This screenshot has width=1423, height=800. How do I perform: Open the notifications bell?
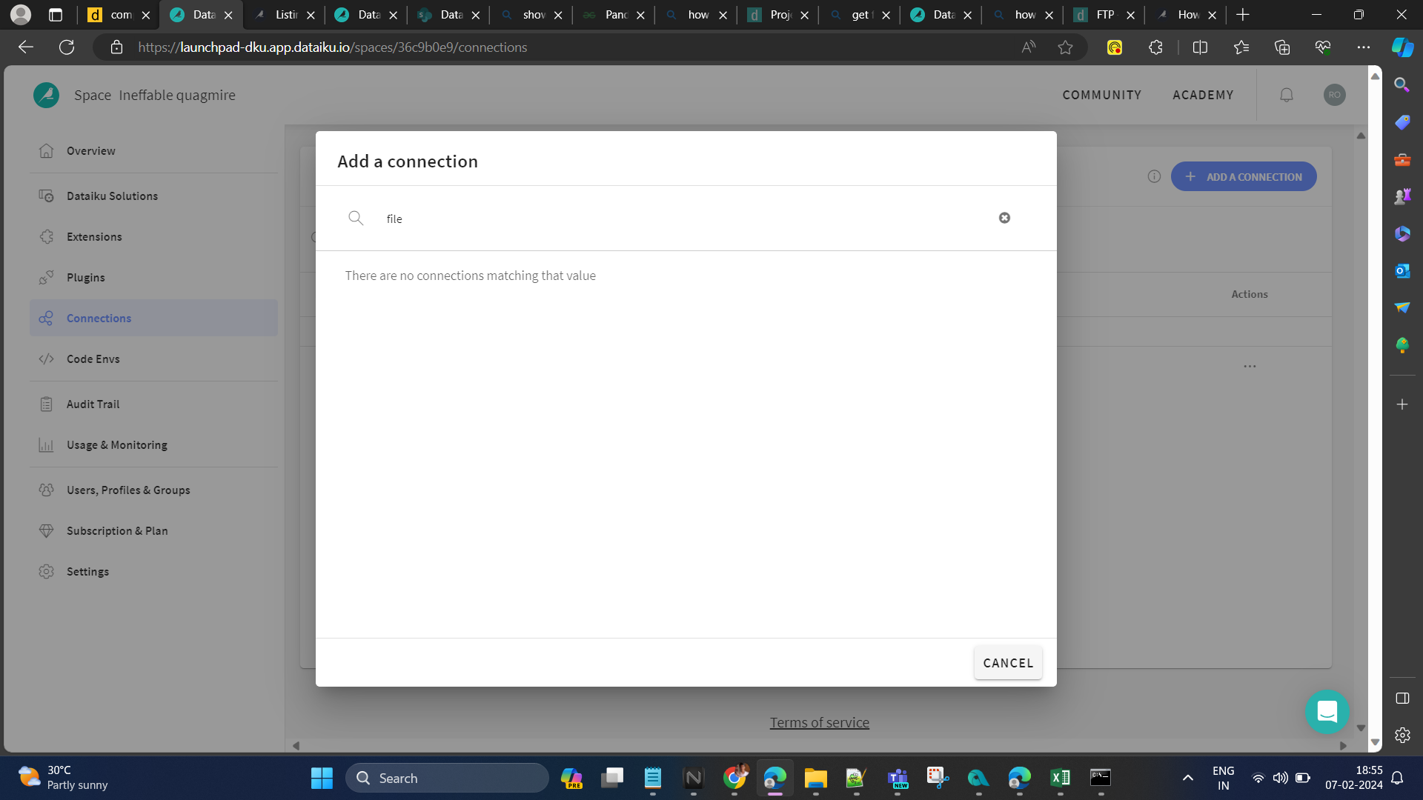click(1287, 95)
